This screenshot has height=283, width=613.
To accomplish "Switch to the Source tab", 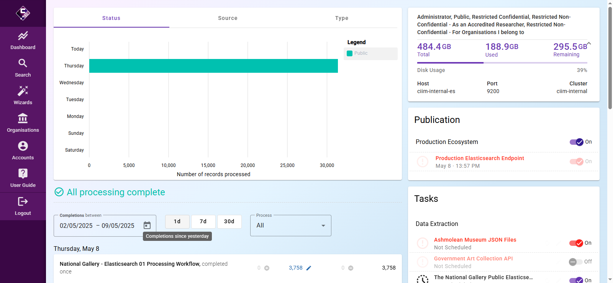I will [x=228, y=18].
